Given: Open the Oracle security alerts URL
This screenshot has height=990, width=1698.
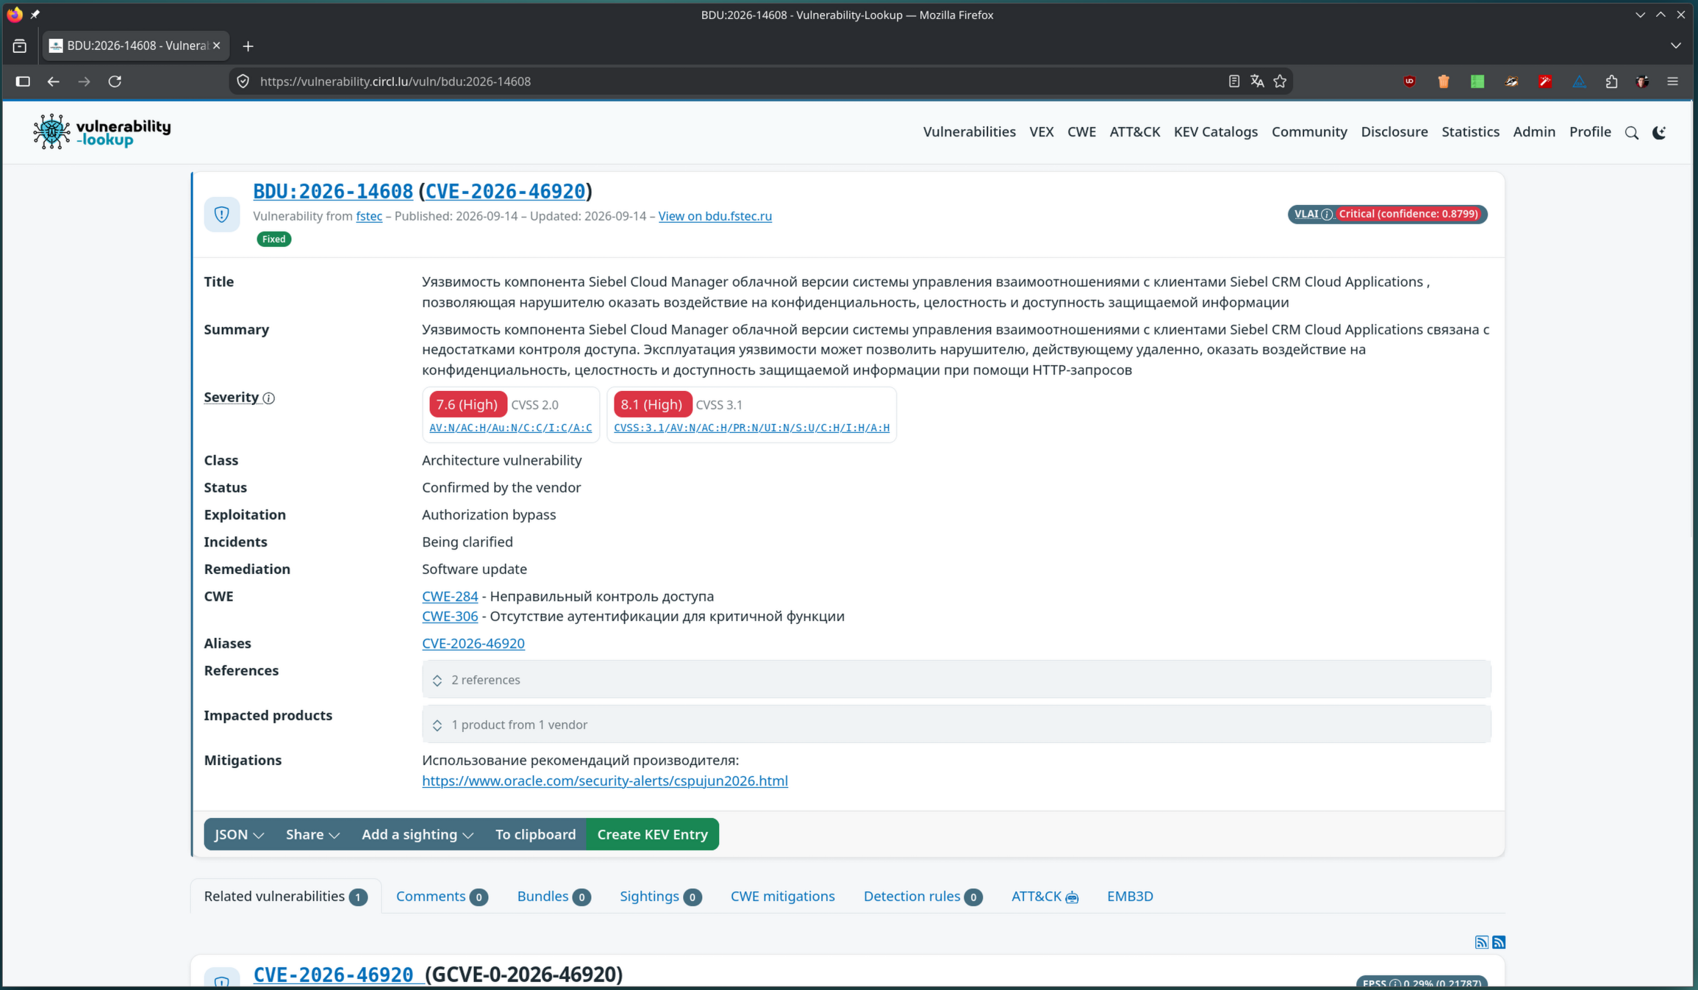Looking at the screenshot, I should (605, 781).
